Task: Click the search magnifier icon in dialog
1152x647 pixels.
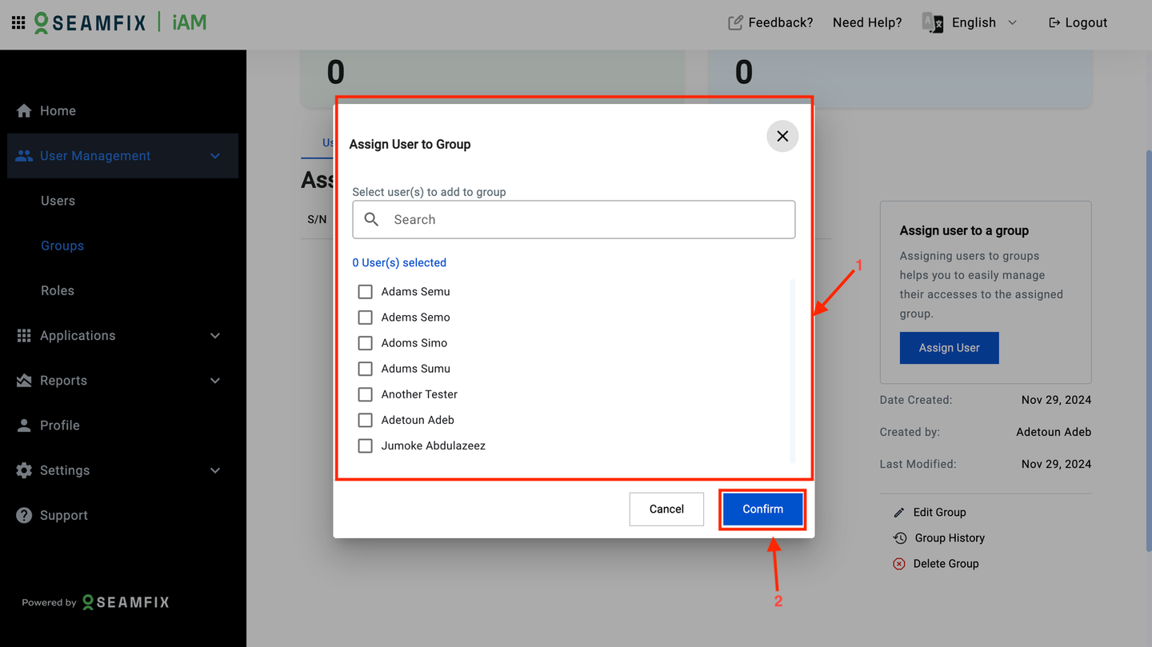Action: tap(371, 219)
